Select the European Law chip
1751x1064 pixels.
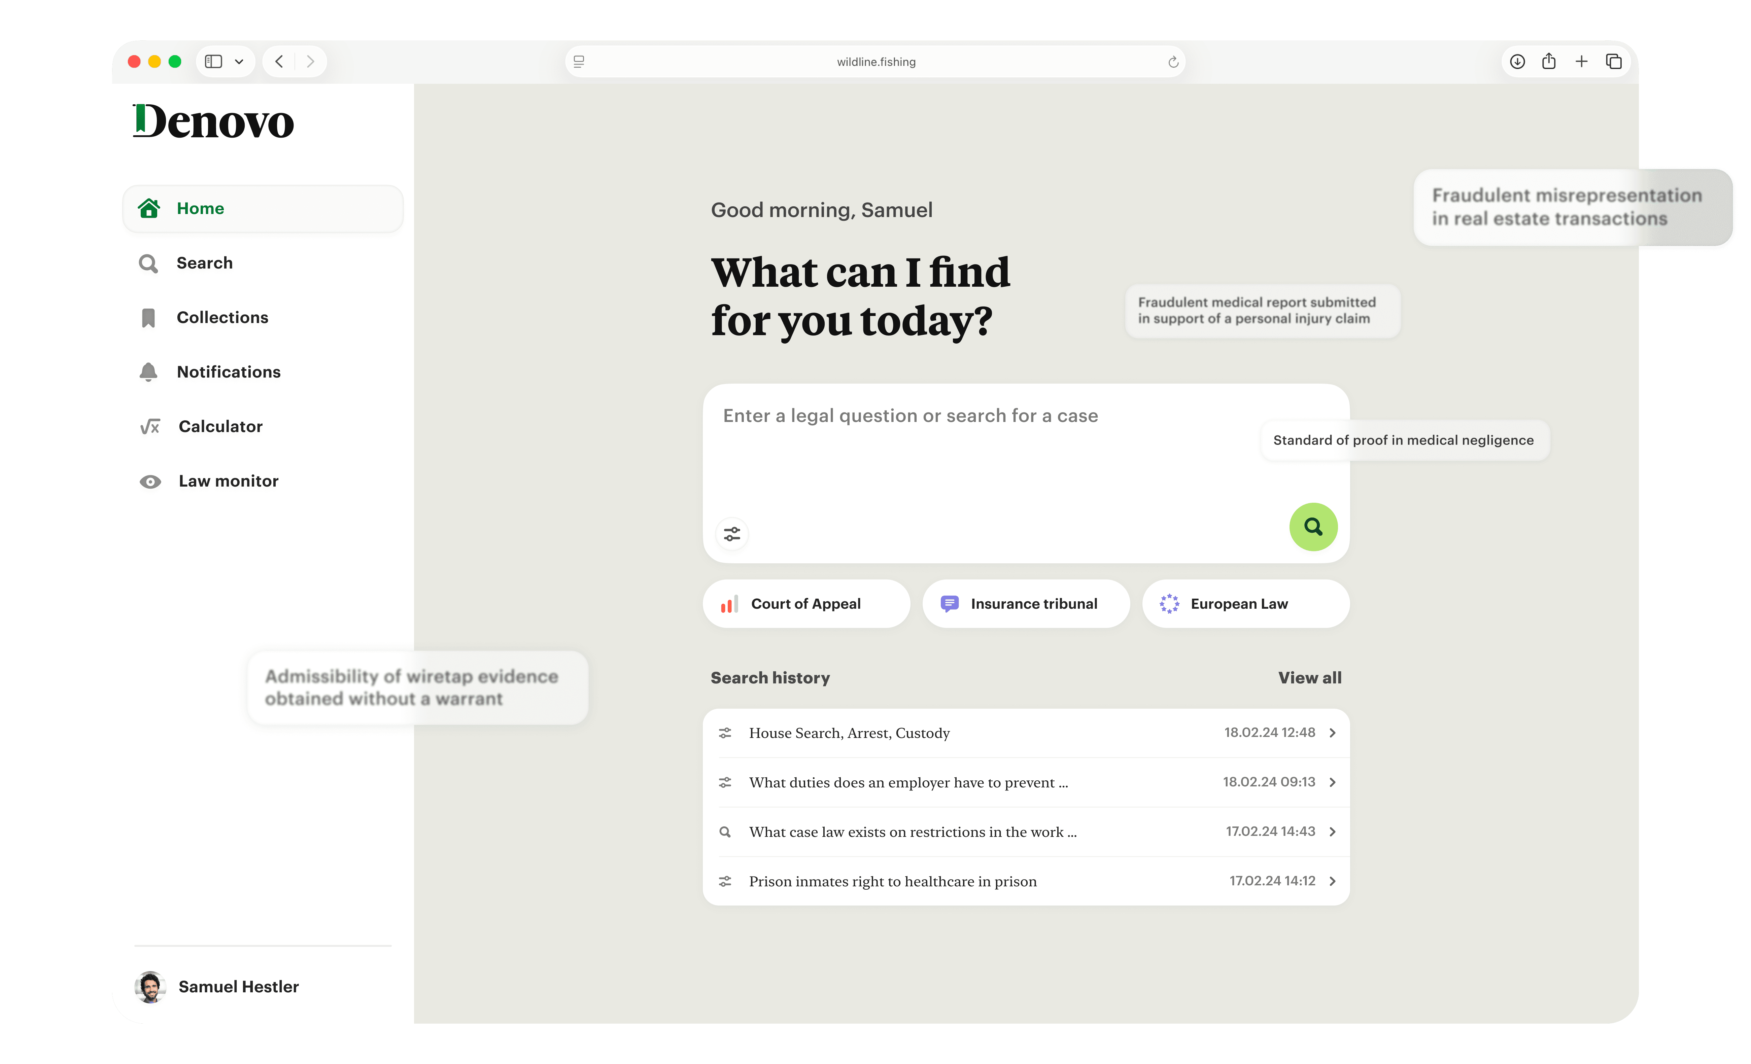coord(1245,604)
